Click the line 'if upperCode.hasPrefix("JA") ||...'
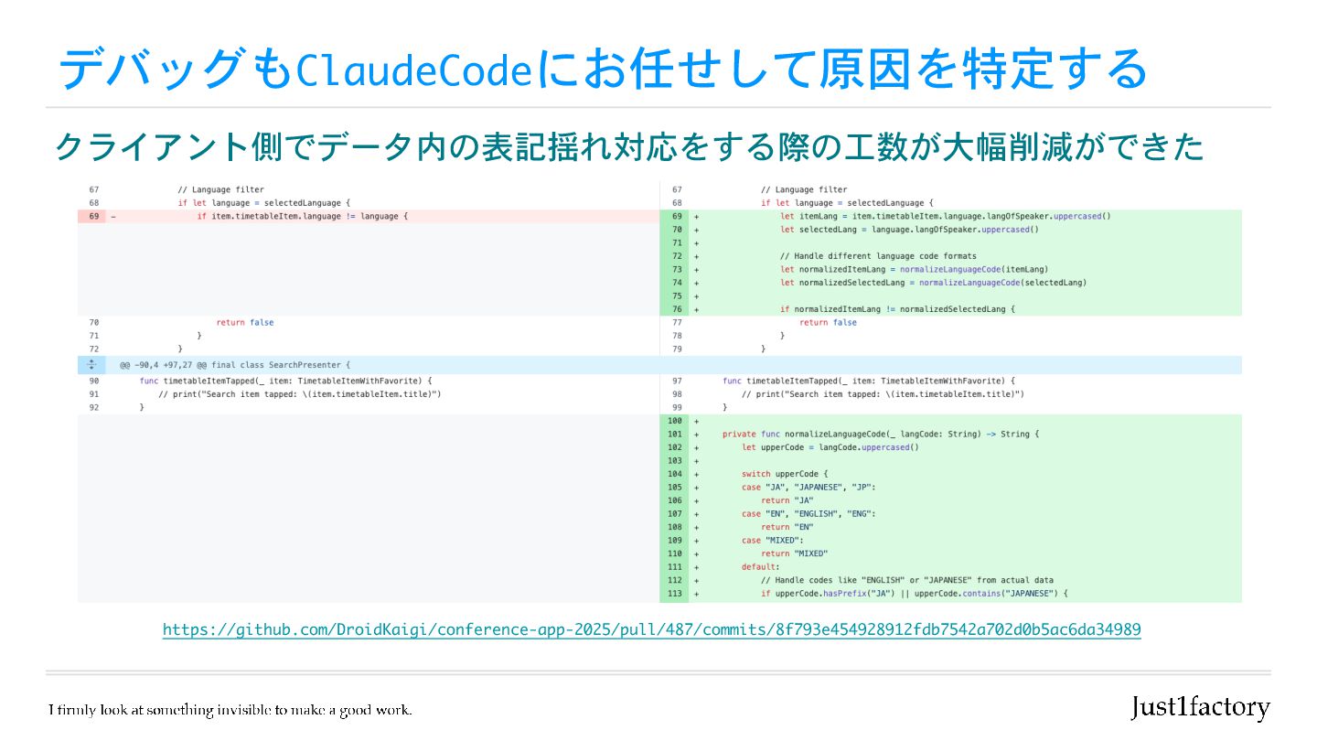This screenshot has width=1317, height=741. pyautogui.click(x=915, y=594)
